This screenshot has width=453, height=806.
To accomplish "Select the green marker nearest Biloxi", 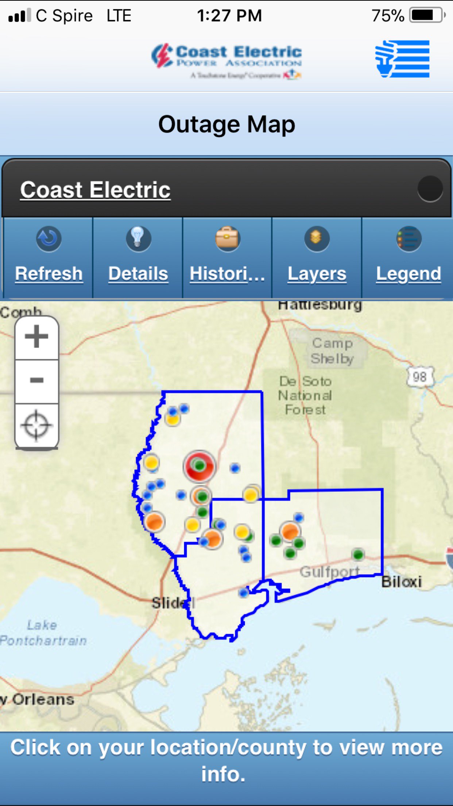I will click(x=358, y=554).
